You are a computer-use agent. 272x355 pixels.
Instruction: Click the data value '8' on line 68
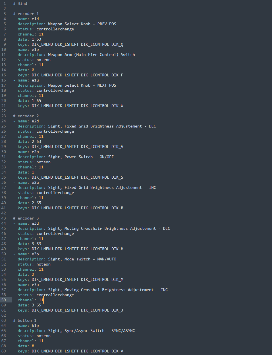[33, 346]
